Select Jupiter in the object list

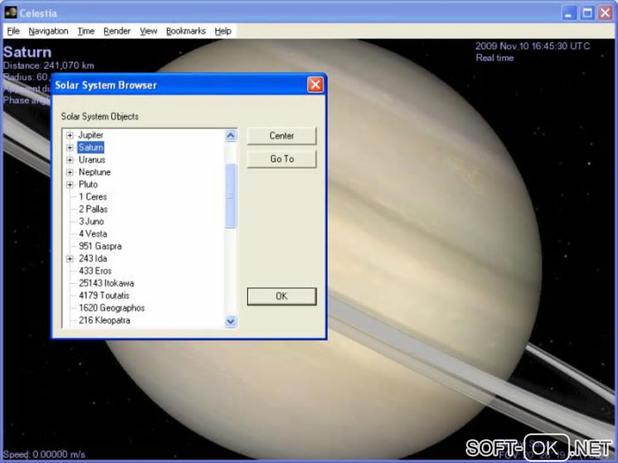point(91,135)
